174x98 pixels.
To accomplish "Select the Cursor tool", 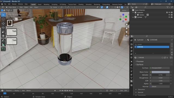I will coord(3,19).
